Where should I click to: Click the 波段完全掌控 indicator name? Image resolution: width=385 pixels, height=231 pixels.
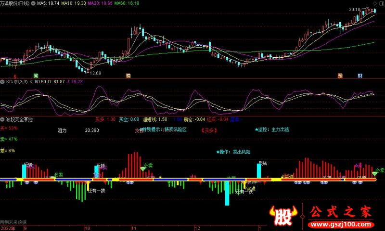[x=18, y=119]
